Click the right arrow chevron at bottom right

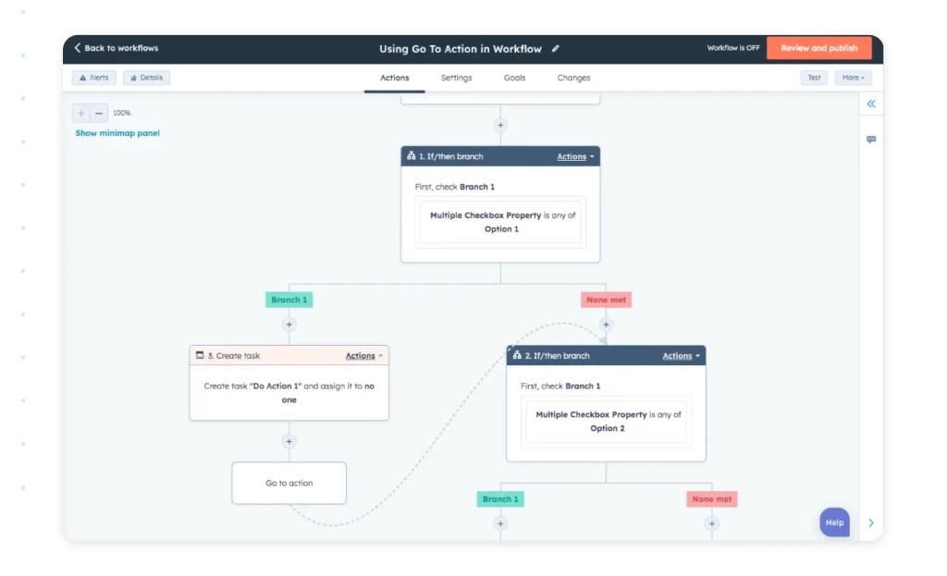871,523
